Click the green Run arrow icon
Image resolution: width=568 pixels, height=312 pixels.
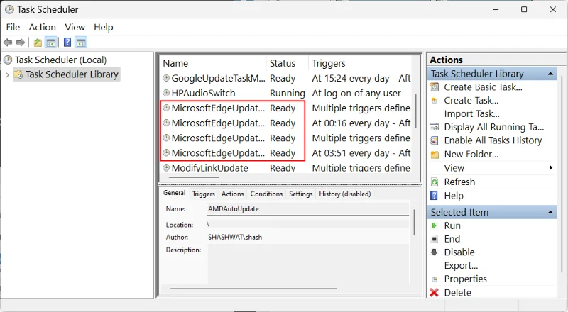[x=434, y=226]
